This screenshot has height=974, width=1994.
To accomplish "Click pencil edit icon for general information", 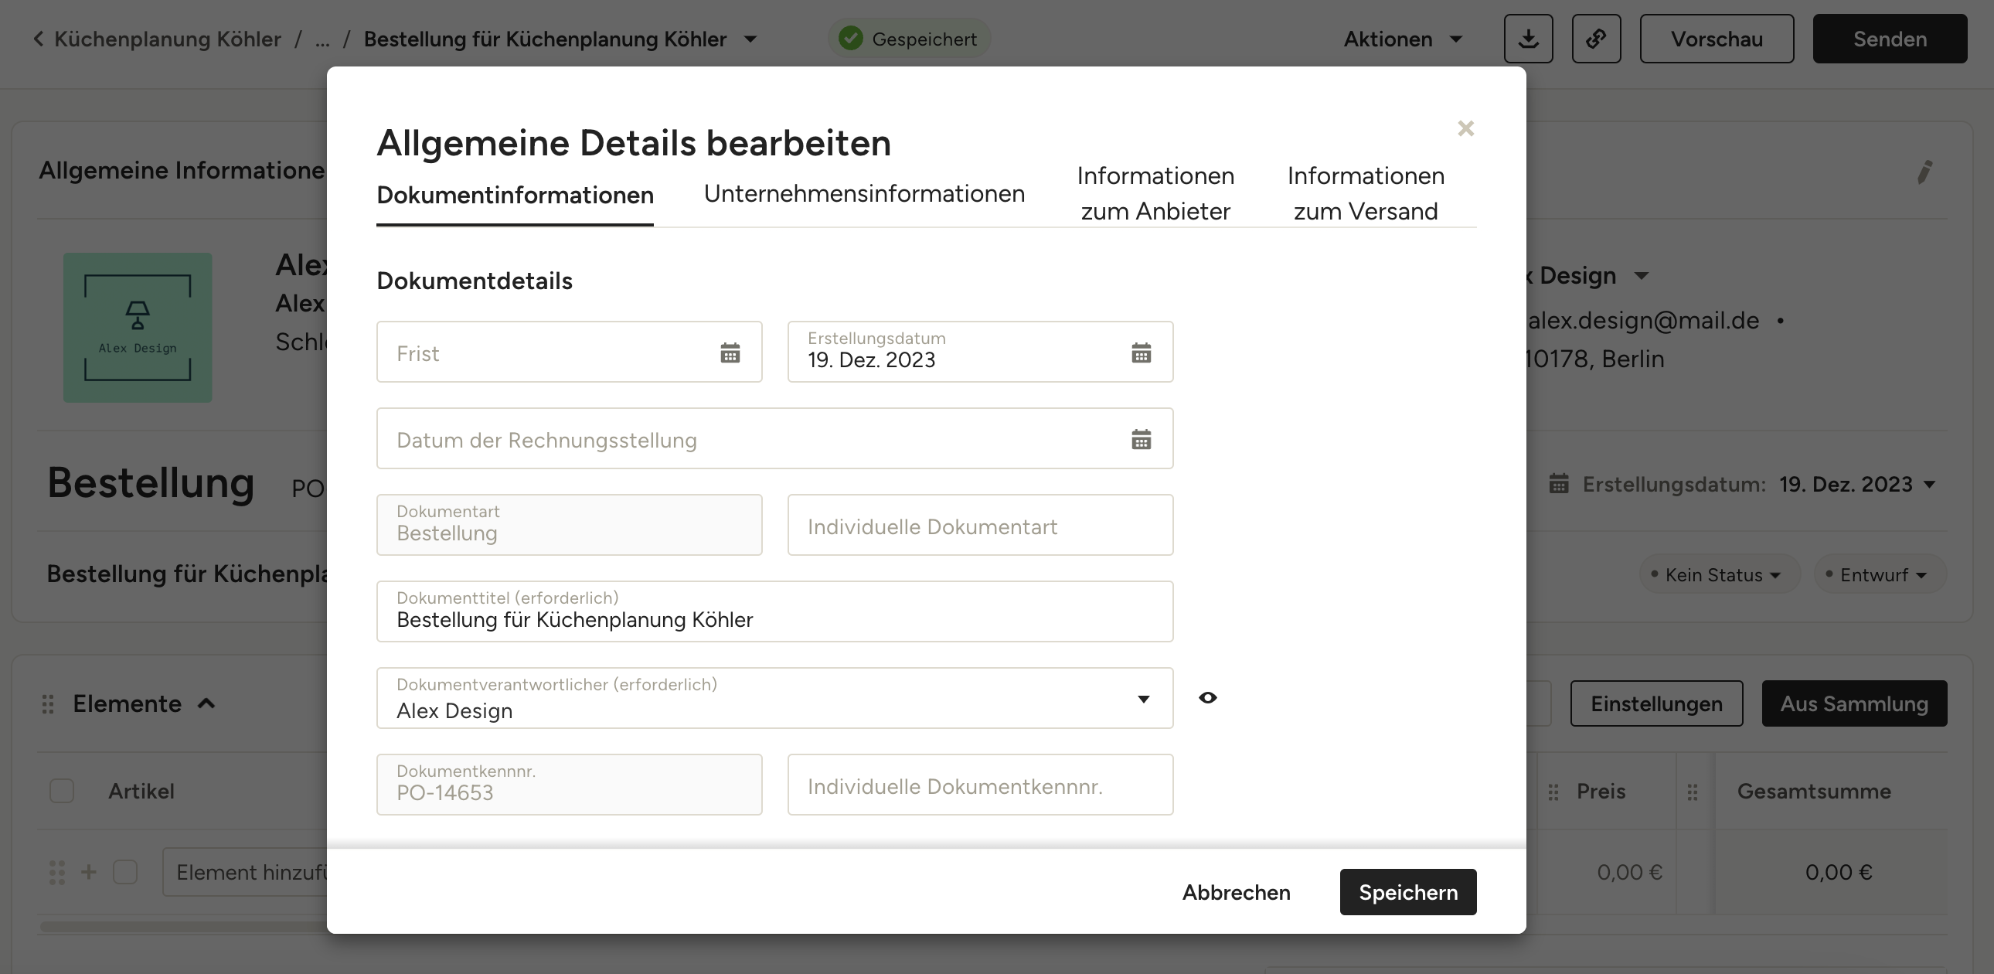I will tap(1925, 172).
